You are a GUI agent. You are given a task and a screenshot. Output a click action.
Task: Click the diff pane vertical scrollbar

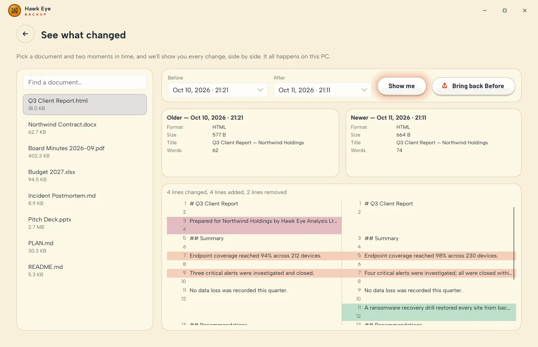[x=514, y=243]
